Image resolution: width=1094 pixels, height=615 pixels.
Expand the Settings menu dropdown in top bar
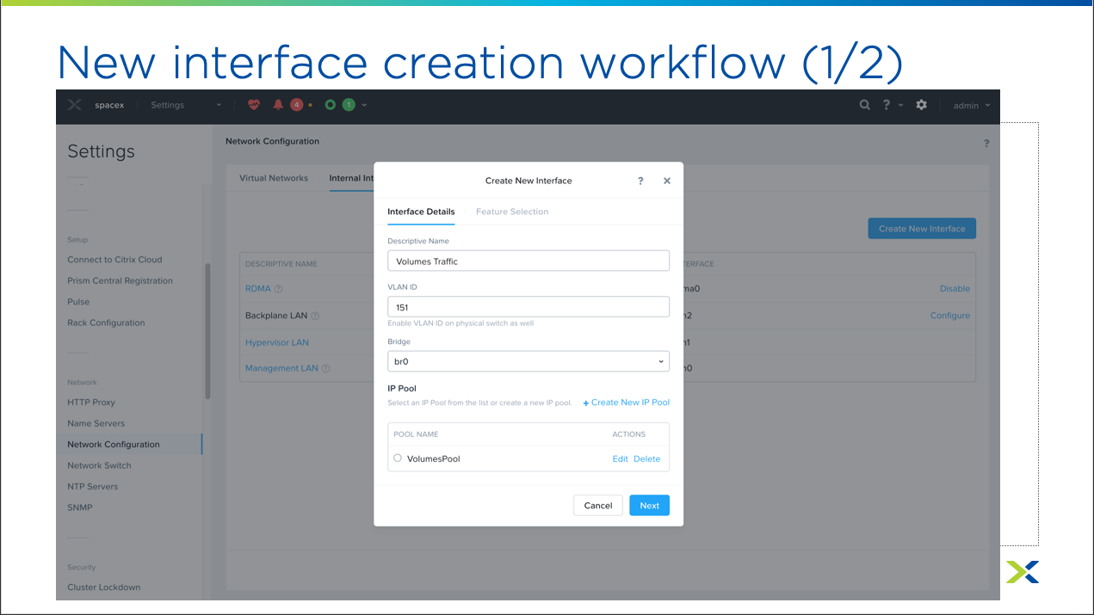tap(219, 106)
